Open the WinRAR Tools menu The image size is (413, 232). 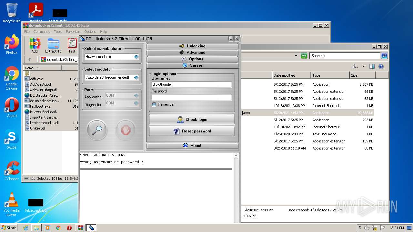tap(58, 32)
